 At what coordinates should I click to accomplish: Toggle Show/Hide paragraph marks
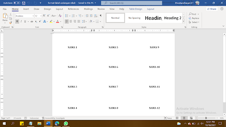click(101, 16)
